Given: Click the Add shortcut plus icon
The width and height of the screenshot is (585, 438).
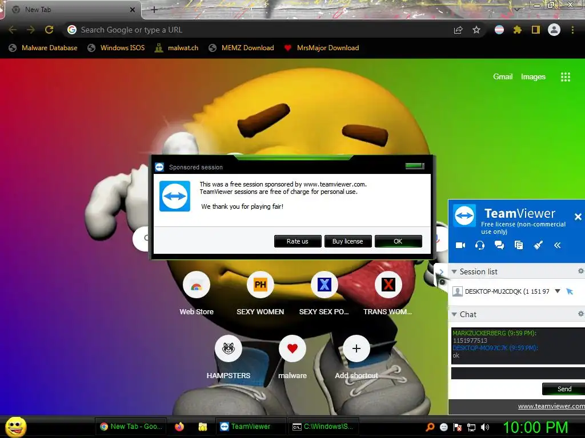Looking at the screenshot, I should [x=356, y=348].
